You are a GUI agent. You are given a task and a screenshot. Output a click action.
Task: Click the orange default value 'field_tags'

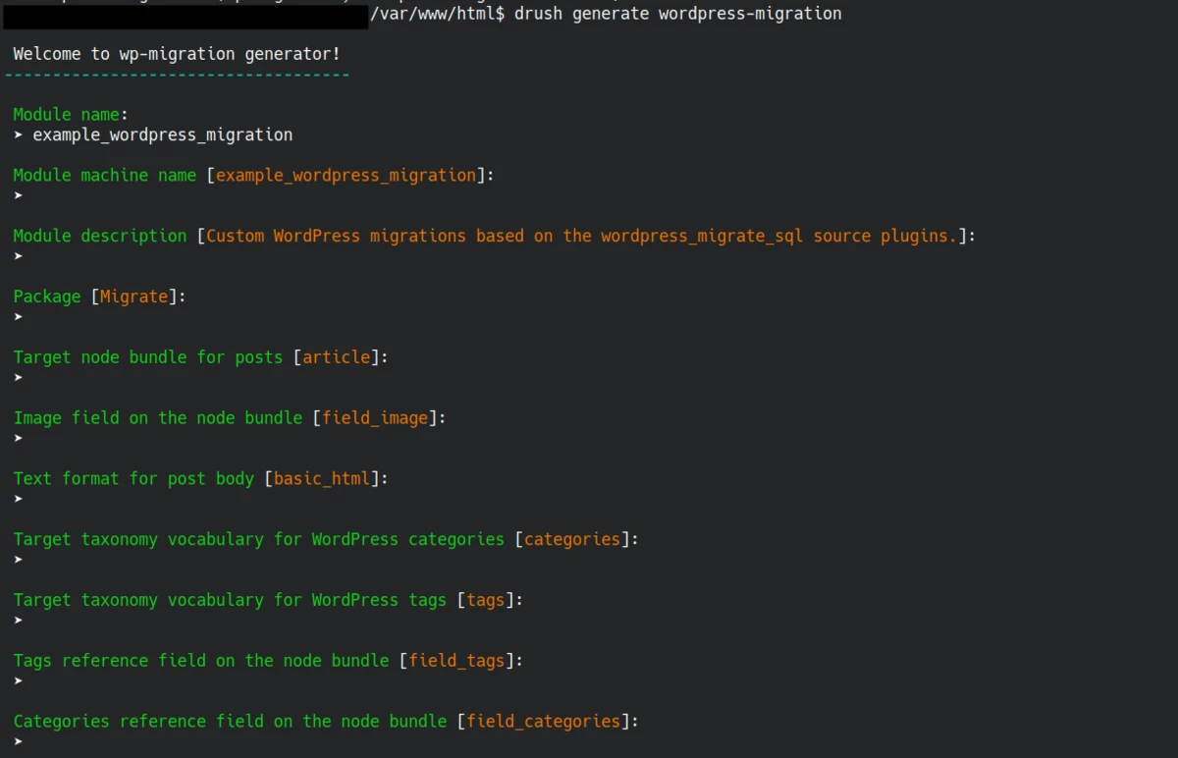click(456, 661)
